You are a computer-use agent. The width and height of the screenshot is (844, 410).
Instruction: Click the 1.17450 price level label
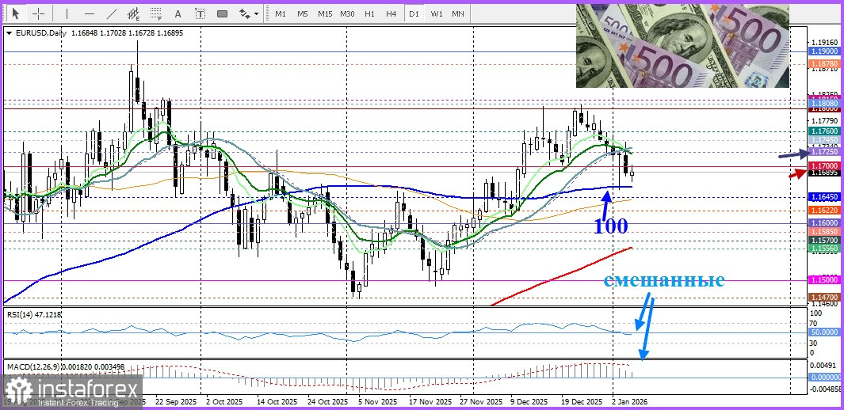(824, 139)
